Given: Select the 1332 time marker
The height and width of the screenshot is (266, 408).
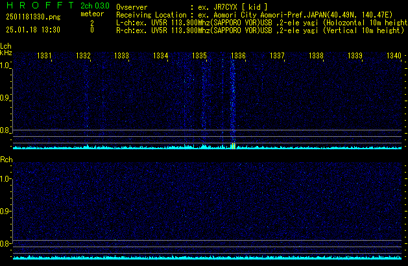Looking at the screenshot, I should [x=83, y=56].
